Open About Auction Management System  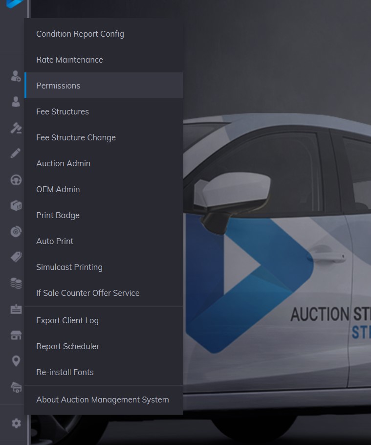[x=103, y=400]
